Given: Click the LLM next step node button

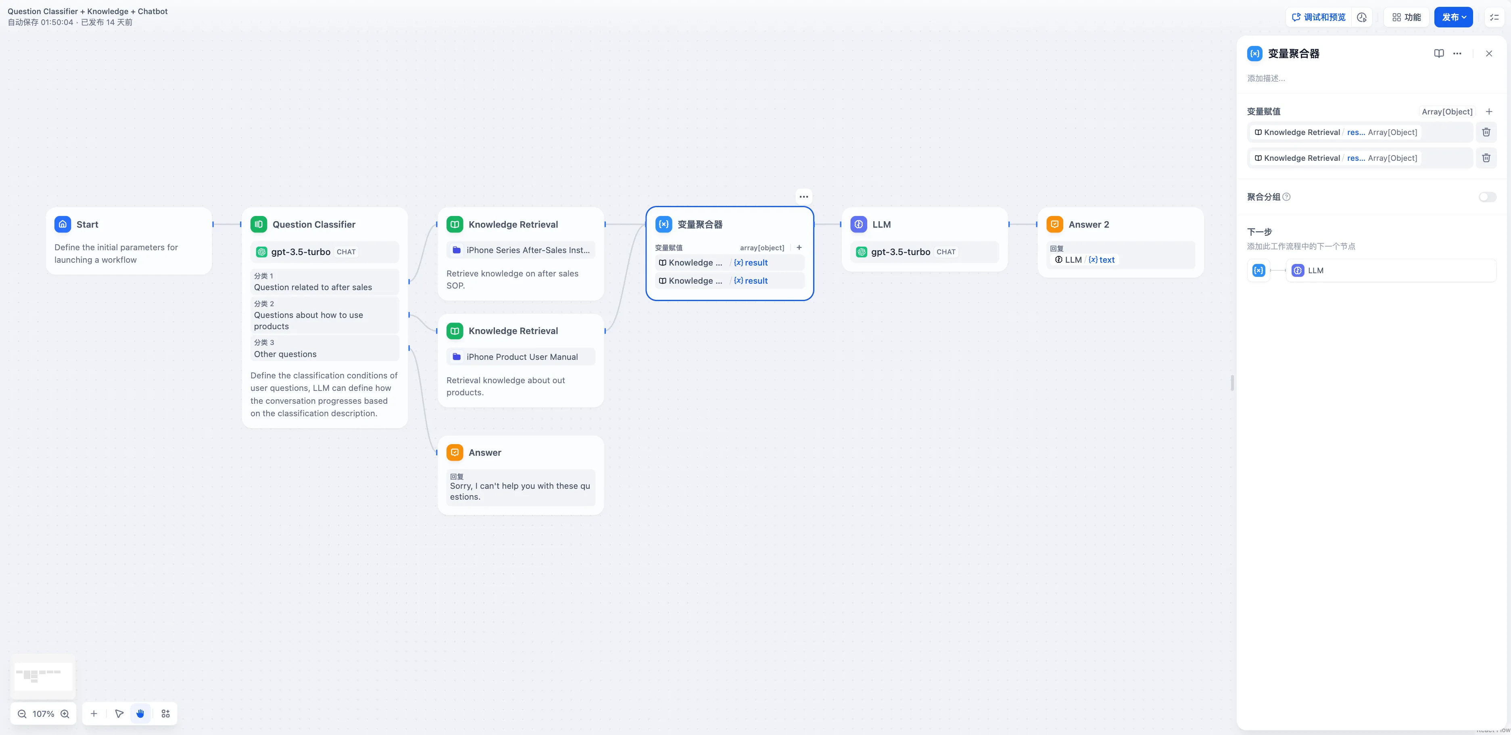Looking at the screenshot, I should (x=1390, y=270).
